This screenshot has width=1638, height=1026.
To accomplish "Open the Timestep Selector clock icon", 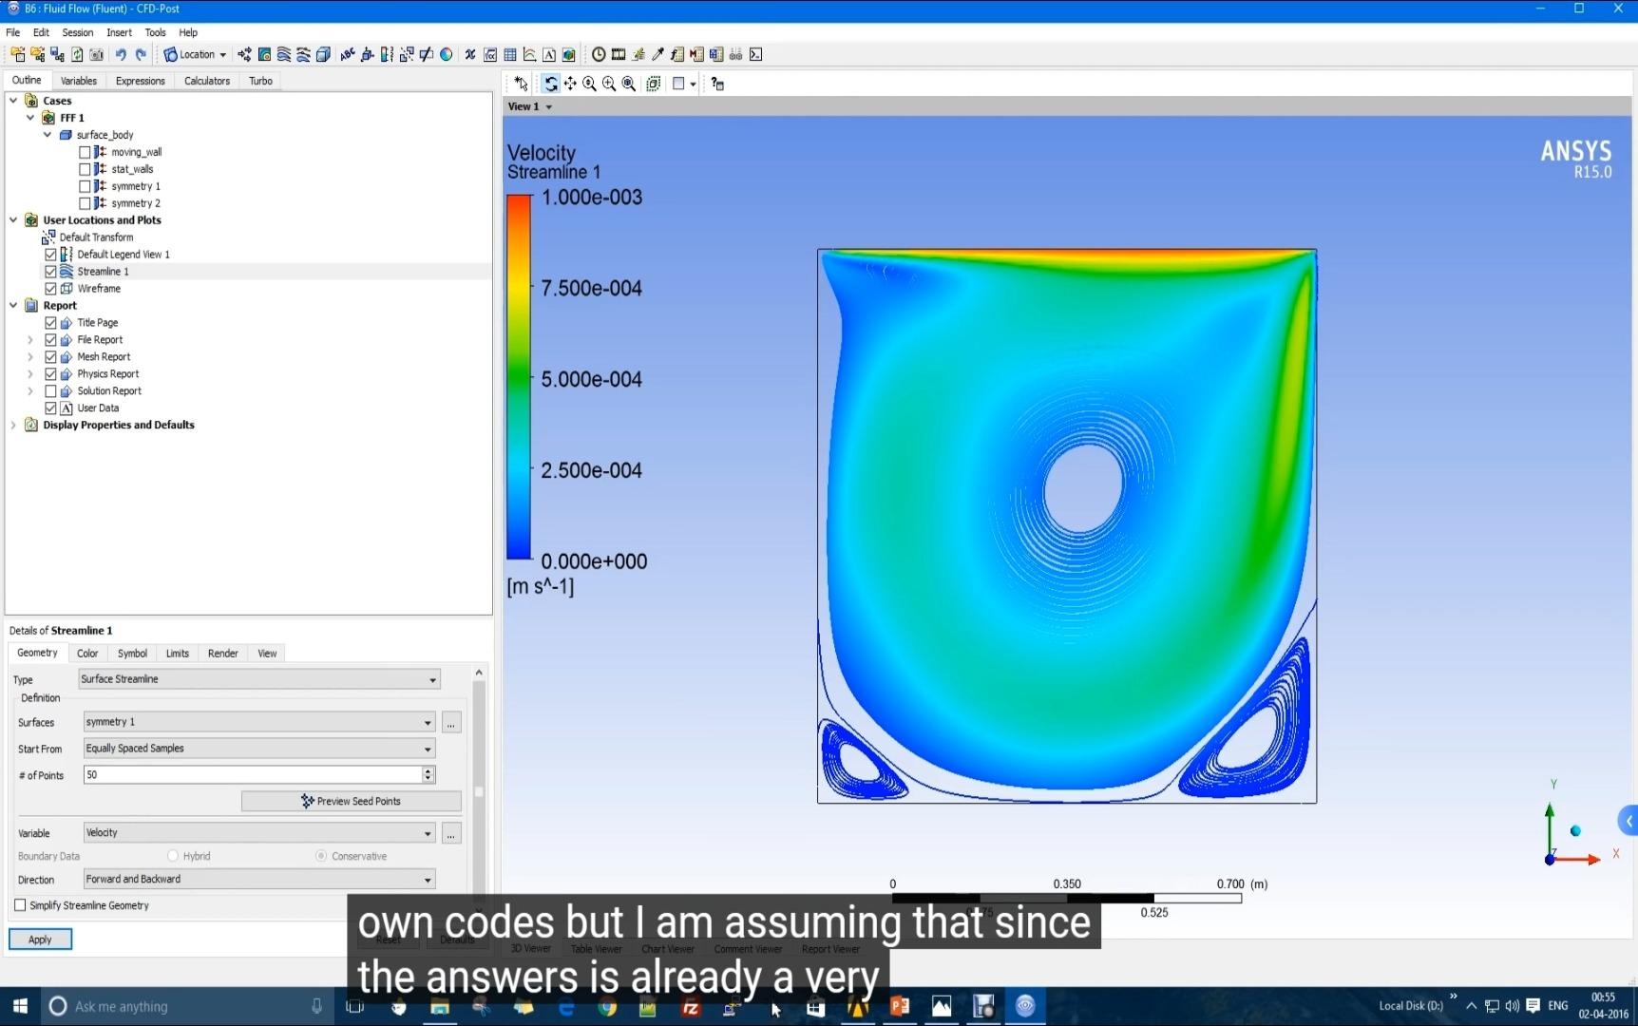I will (x=599, y=54).
